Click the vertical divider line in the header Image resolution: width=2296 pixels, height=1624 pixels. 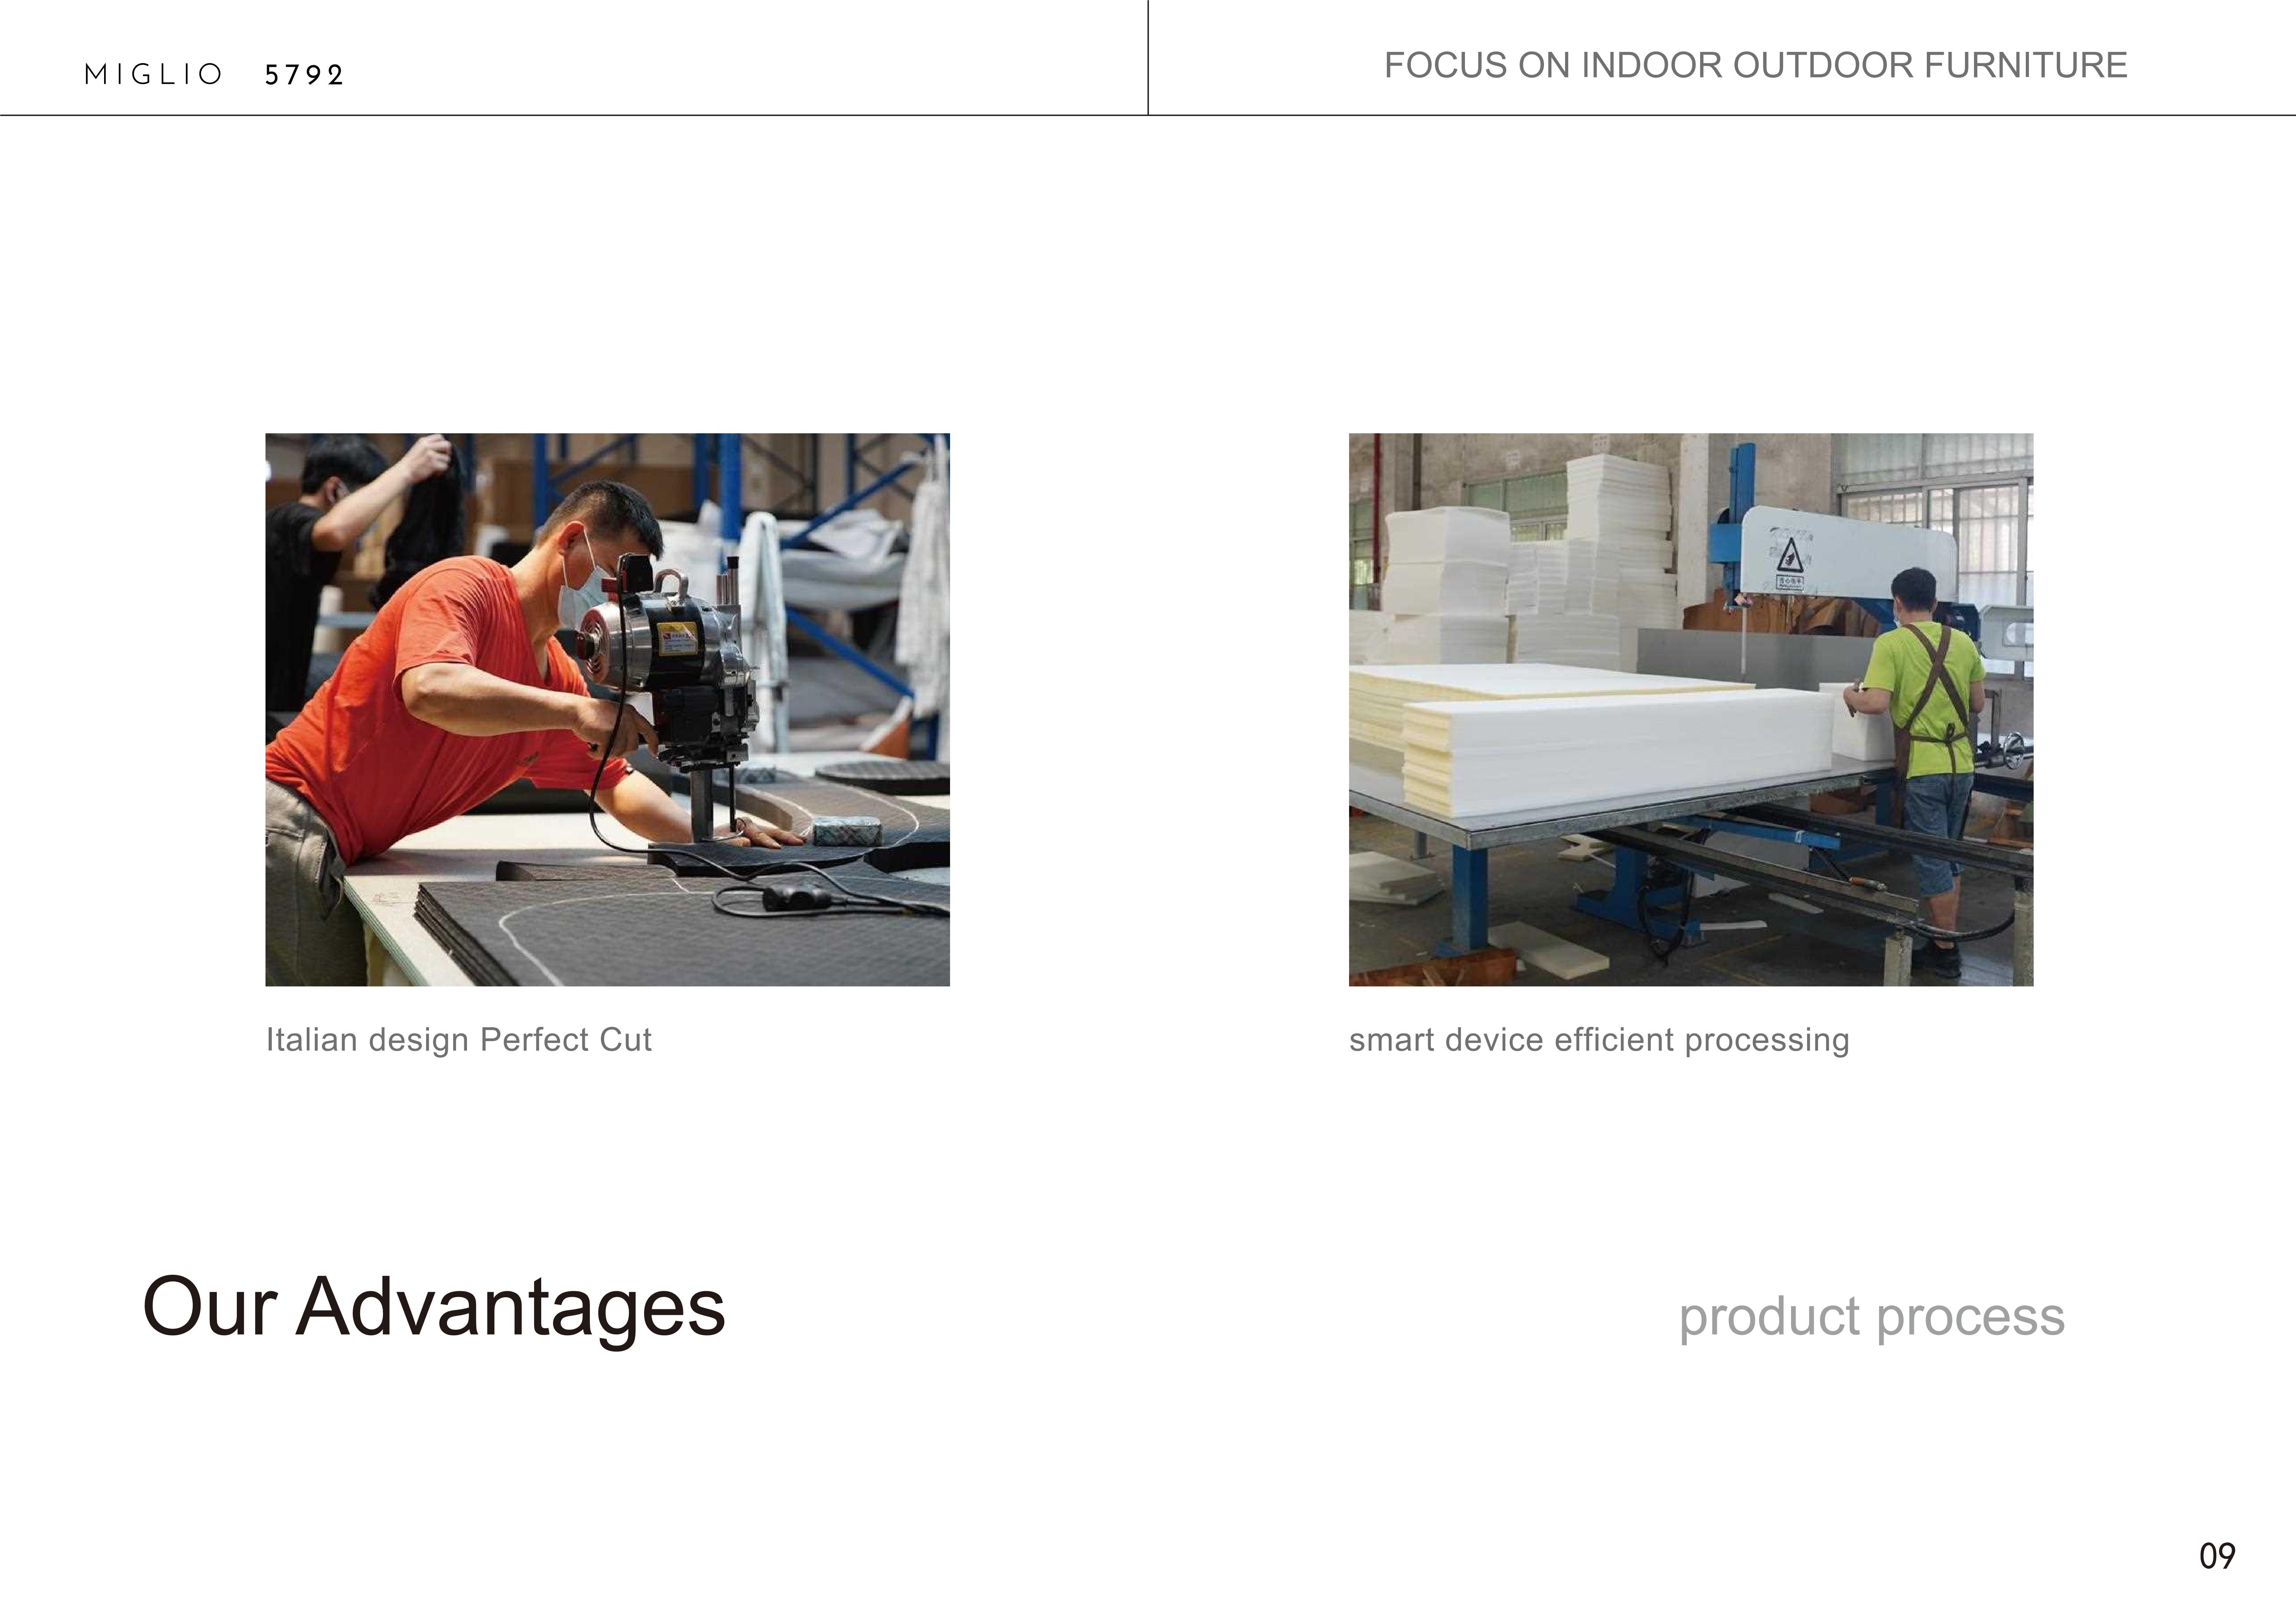point(1148,57)
